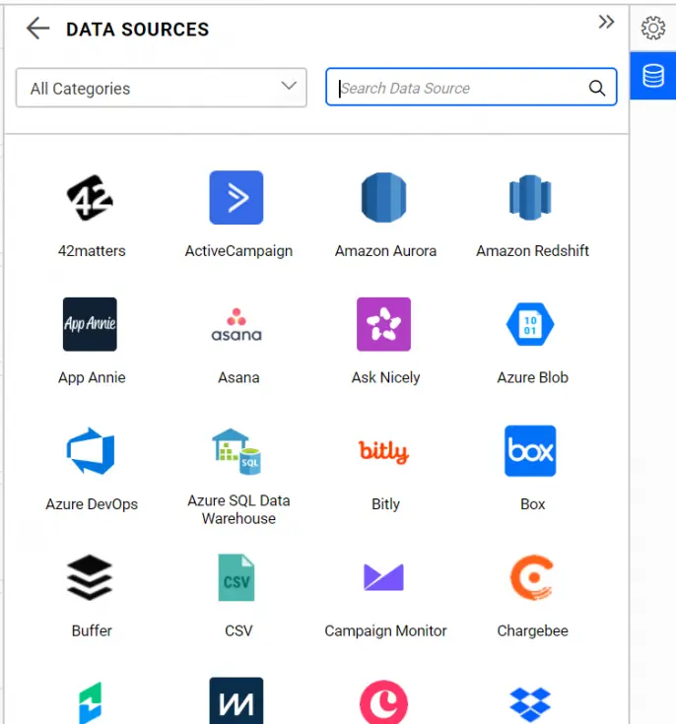Go back using the left arrow
Viewport: 676px width, 724px height.
[x=37, y=29]
